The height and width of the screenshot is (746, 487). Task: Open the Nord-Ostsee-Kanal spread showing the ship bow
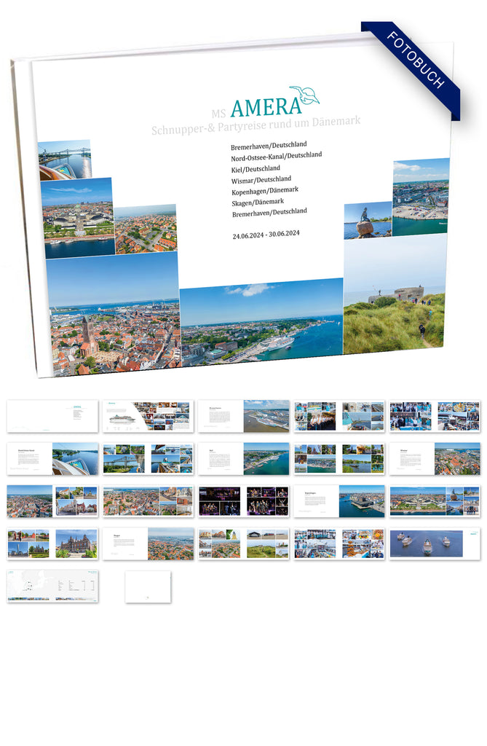point(53,459)
